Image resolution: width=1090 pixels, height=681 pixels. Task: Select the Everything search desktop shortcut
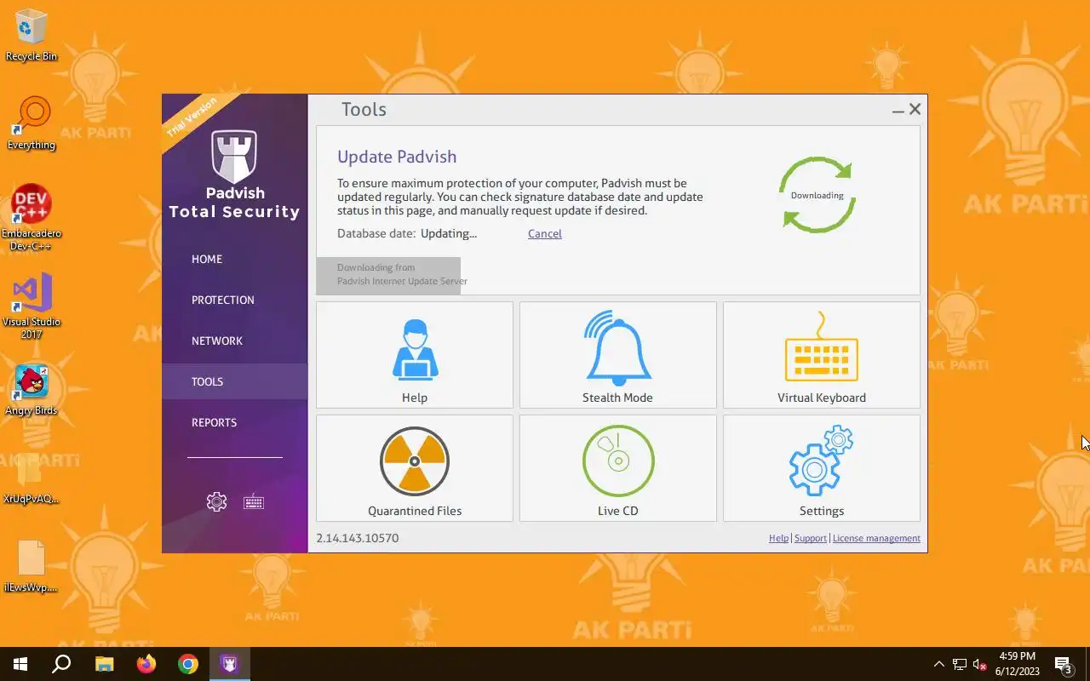coord(32,124)
